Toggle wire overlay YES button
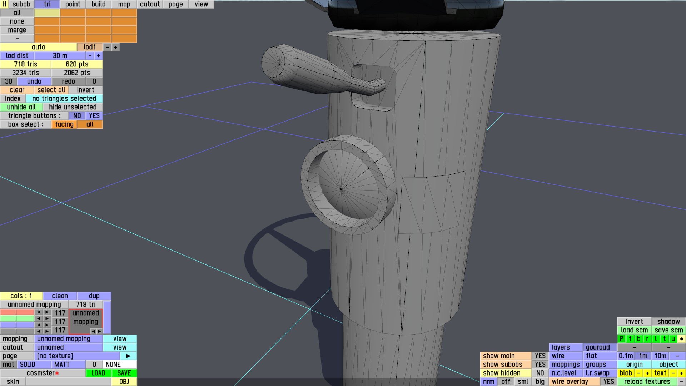This screenshot has width=686, height=386. (x=608, y=382)
